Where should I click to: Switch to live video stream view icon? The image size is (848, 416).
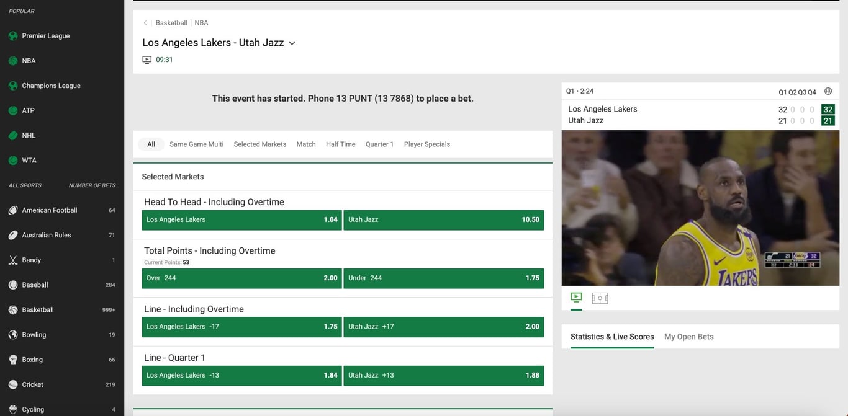click(576, 298)
